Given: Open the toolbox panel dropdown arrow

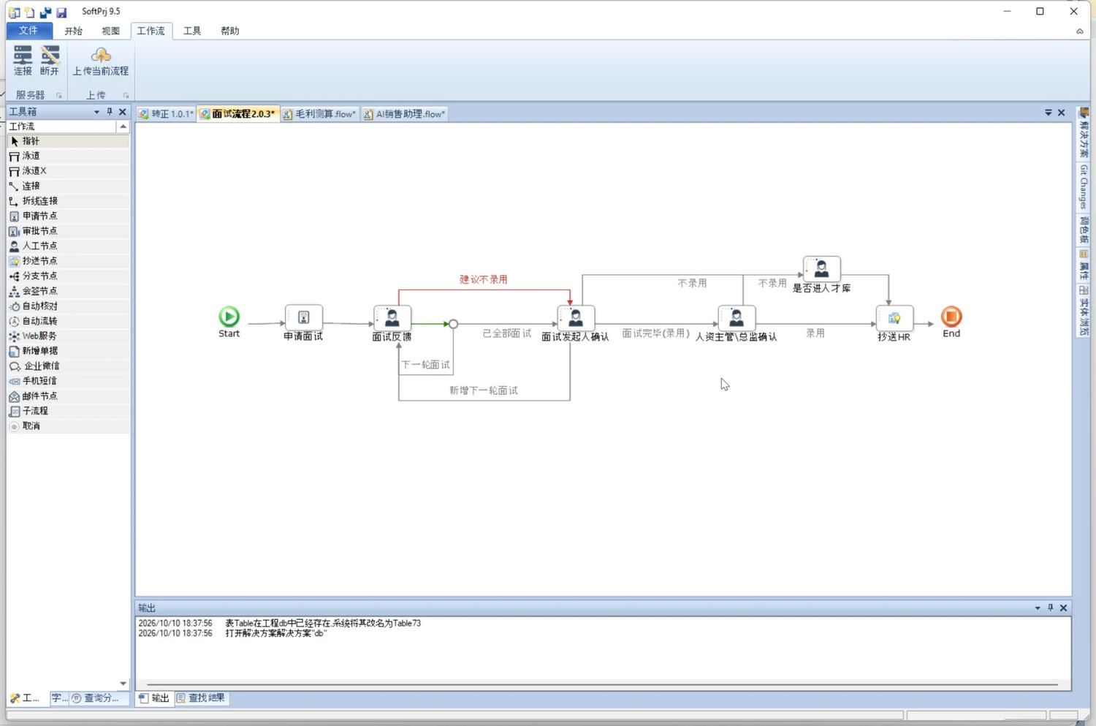Looking at the screenshot, I should coord(96,112).
